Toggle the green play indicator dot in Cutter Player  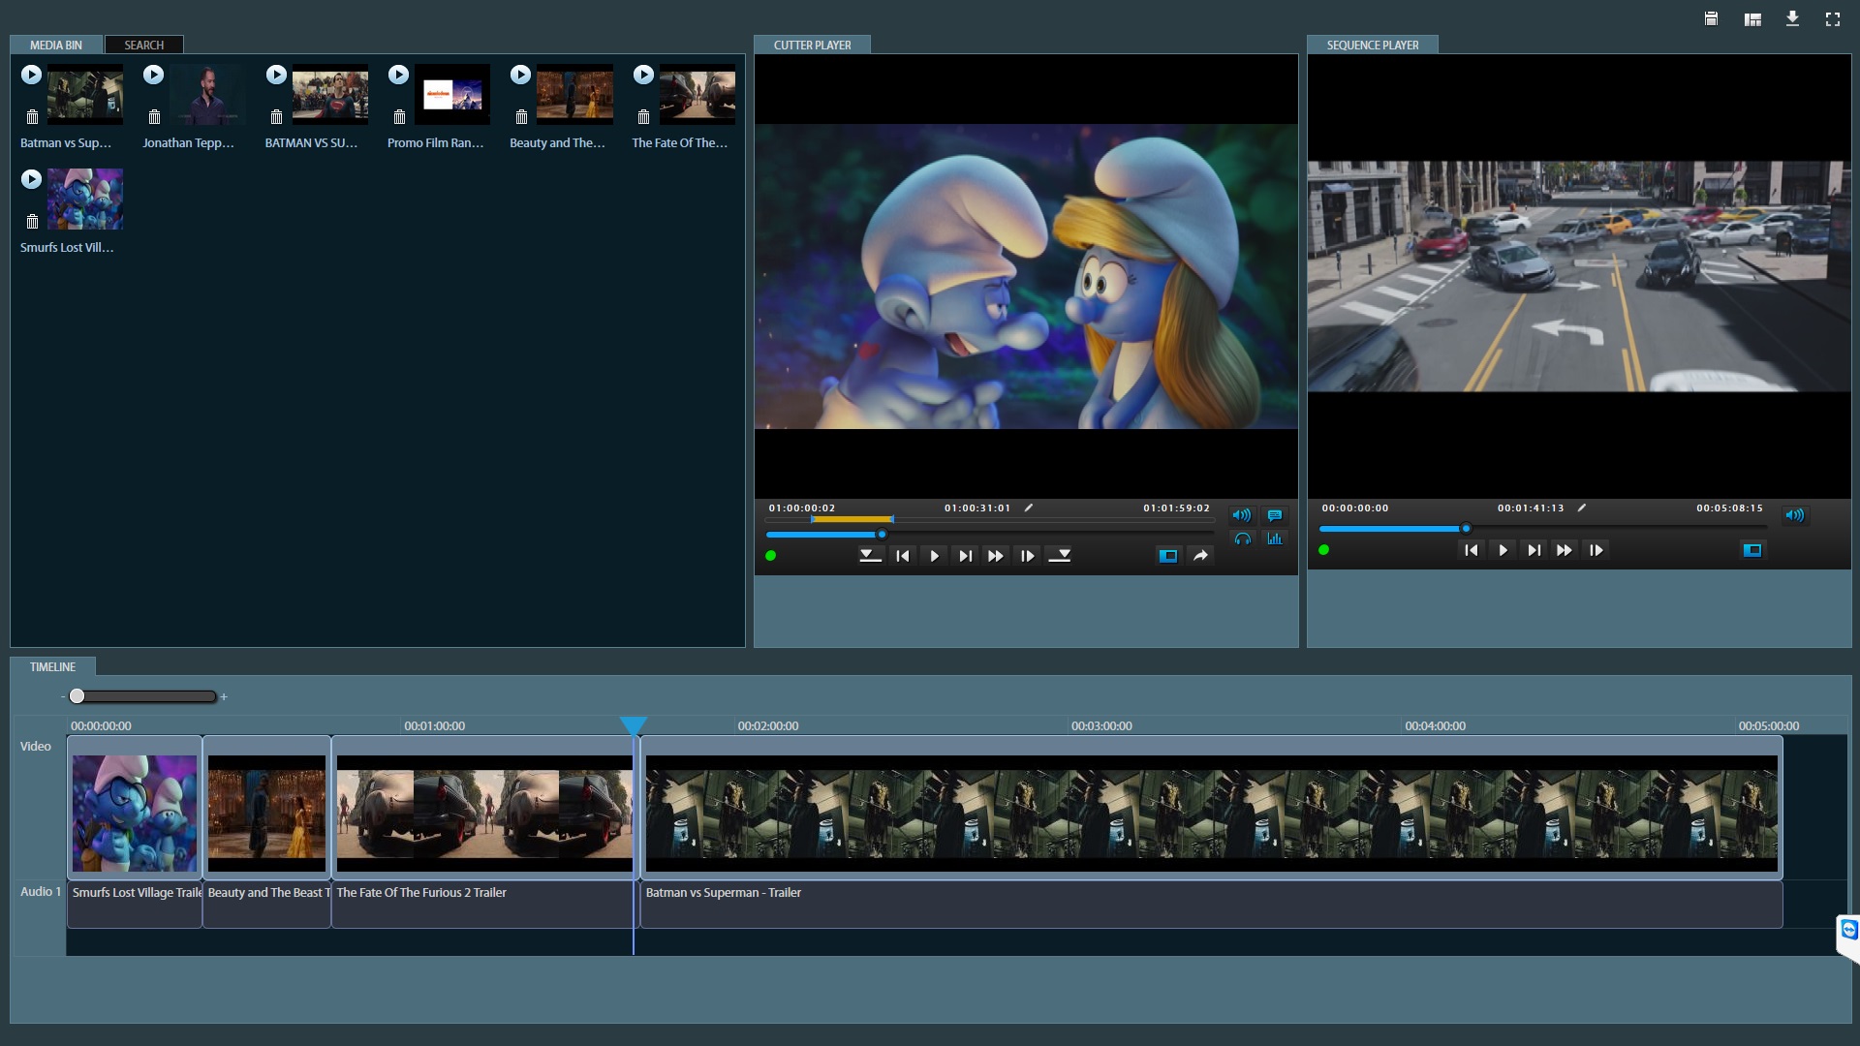click(770, 554)
